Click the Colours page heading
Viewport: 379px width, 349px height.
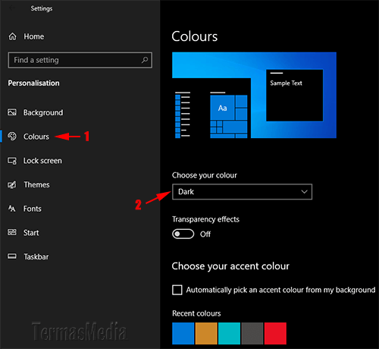[x=195, y=36]
